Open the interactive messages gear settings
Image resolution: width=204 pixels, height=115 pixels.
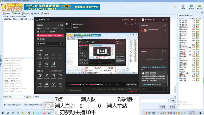[x=162, y=51]
